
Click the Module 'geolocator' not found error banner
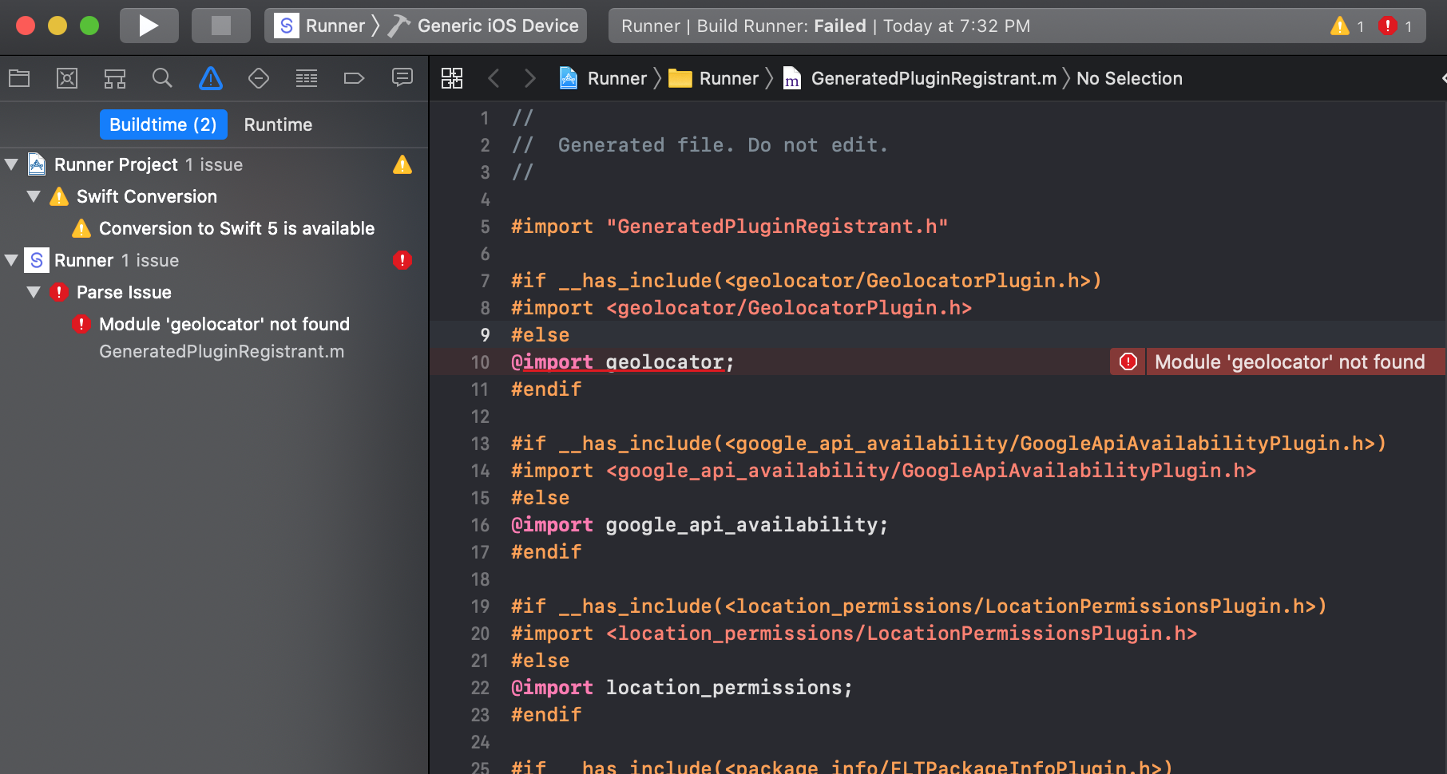pyautogui.click(x=1288, y=361)
